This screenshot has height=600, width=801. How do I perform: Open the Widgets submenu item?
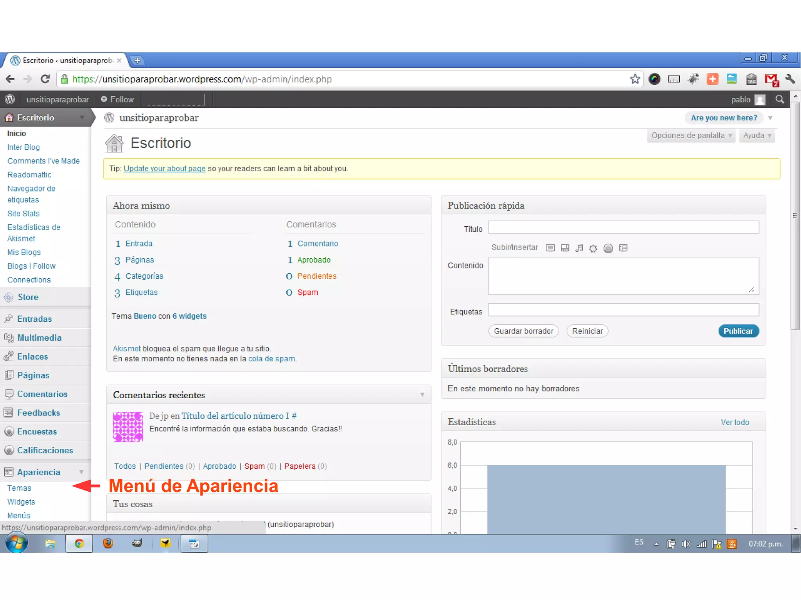21,501
